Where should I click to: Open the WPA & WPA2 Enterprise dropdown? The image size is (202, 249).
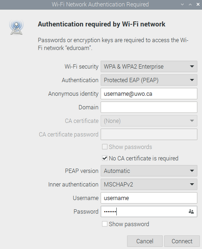point(149,67)
